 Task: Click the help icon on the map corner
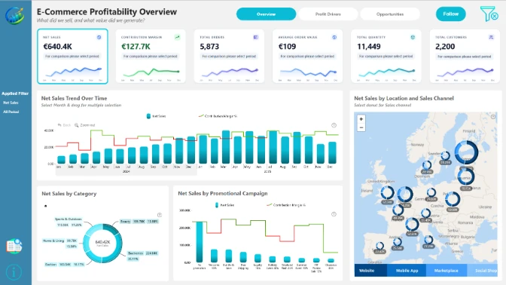click(x=493, y=117)
